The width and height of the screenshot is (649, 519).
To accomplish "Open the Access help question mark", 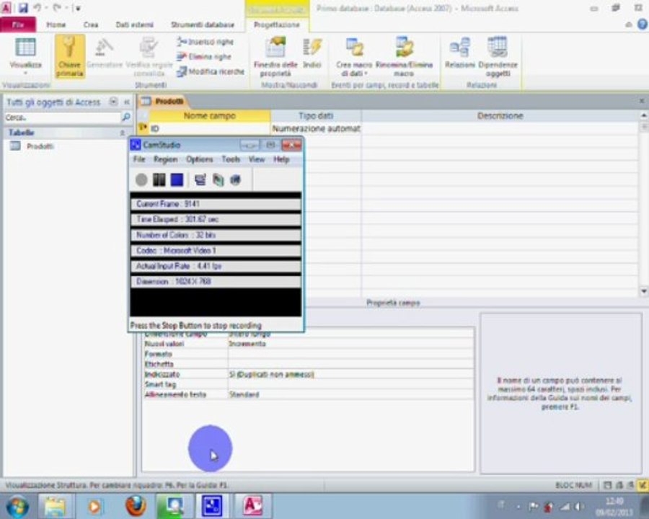I will tap(643, 25).
